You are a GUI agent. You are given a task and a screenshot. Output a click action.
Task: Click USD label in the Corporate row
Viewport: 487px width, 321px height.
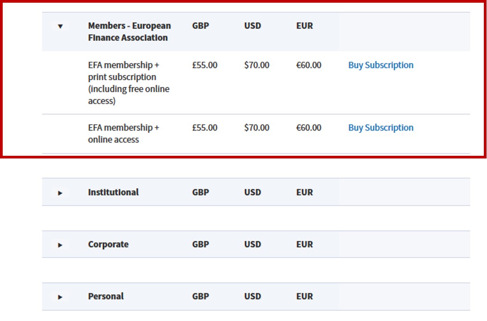(x=253, y=244)
